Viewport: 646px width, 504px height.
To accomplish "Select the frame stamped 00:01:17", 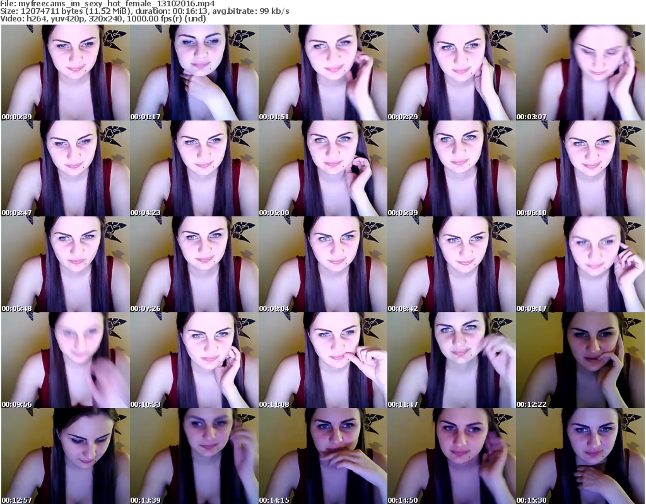I will [194, 73].
